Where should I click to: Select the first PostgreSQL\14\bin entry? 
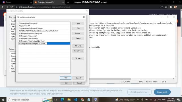(44, 41)
